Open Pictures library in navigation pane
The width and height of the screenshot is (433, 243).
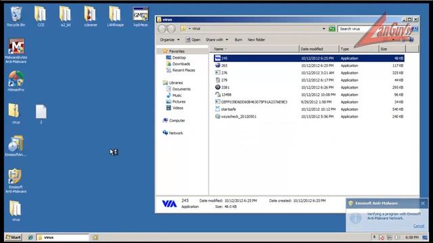click(x=175, y=102)
